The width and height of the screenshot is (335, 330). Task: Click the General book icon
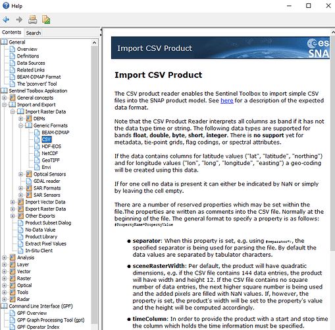[4, 42]
